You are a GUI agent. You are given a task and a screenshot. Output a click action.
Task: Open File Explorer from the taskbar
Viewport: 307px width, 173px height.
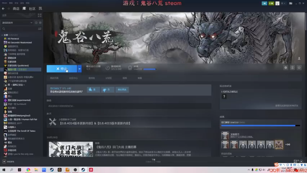[36, 170]
